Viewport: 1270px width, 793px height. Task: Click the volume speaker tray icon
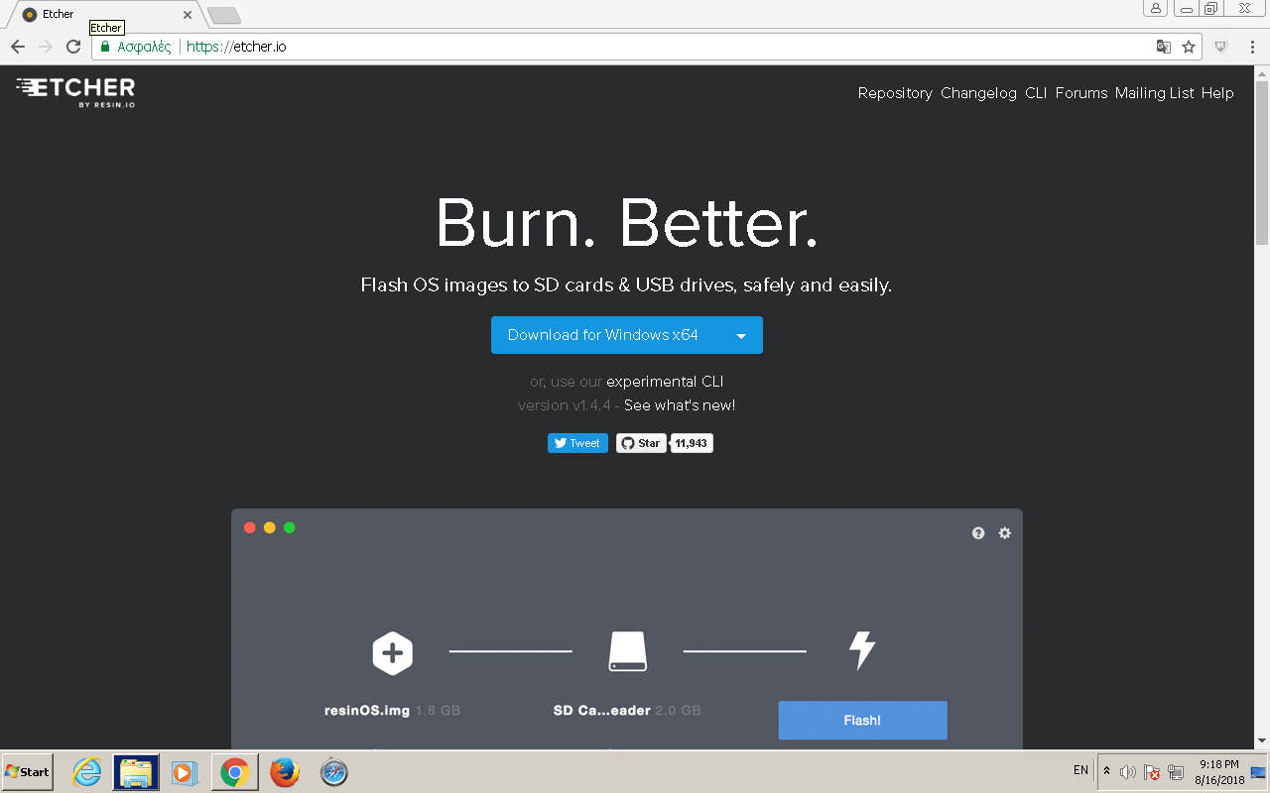pos(1128,772)
